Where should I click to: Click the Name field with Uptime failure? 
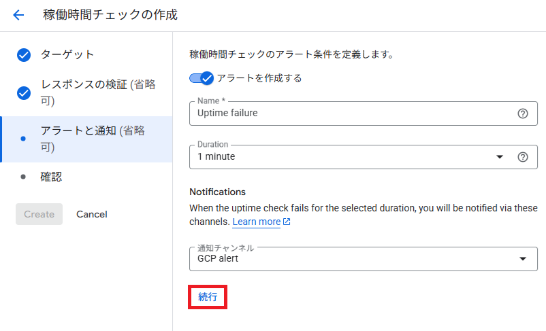tap(351, 114)
